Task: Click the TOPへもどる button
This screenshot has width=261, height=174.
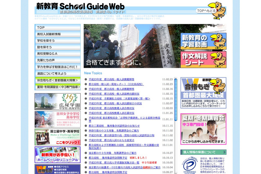Action: 206,11
